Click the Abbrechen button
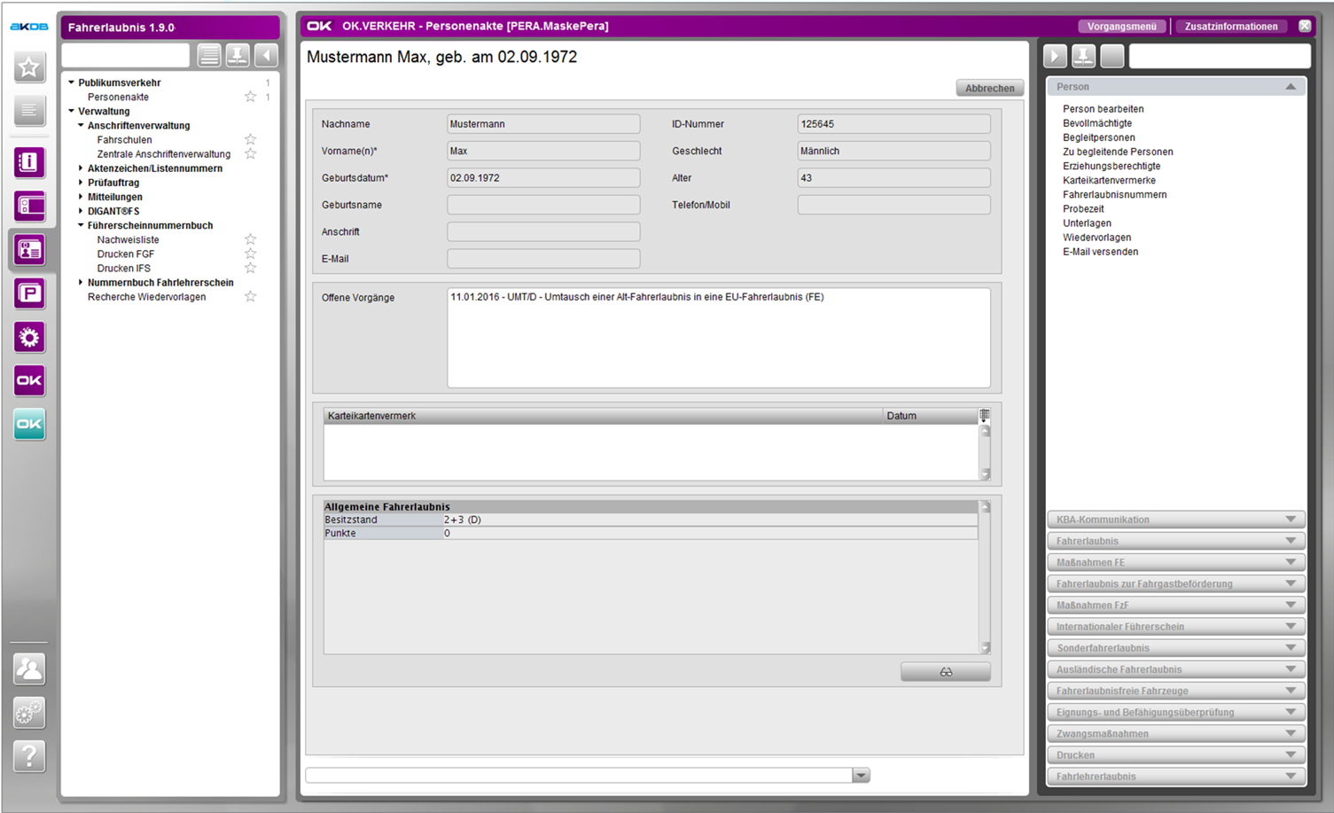Viewport: 1334px width, 813px height. [989, 88]
